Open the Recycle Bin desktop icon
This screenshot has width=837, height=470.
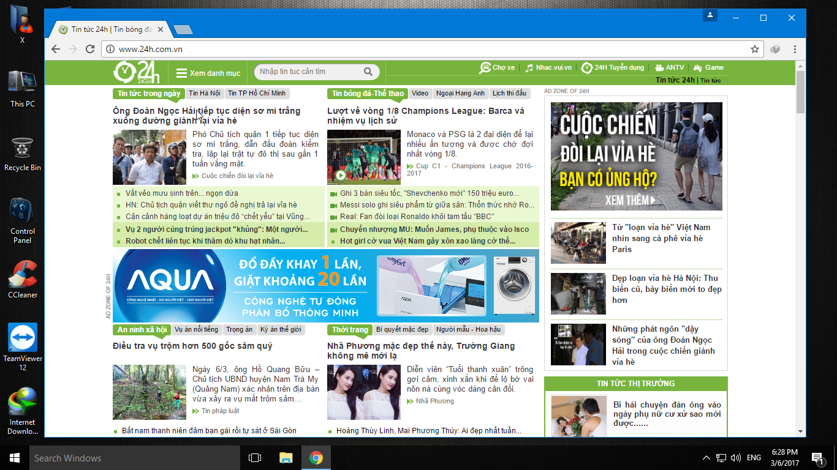(x=23, y=154)
